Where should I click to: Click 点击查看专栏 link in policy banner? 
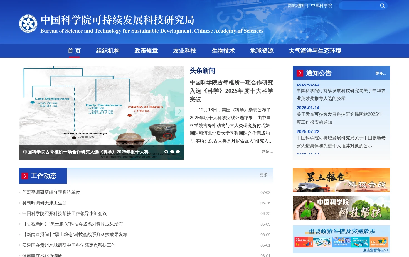tap(376, 250)
